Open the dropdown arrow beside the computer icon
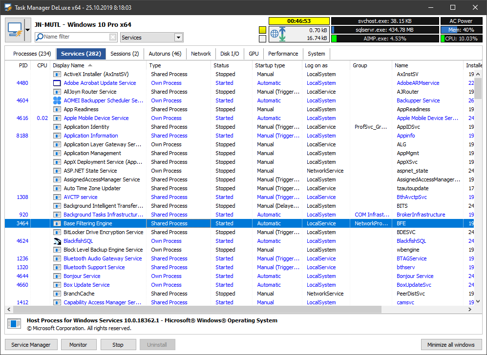Screen dimensions: 487x355 [28, 30]
